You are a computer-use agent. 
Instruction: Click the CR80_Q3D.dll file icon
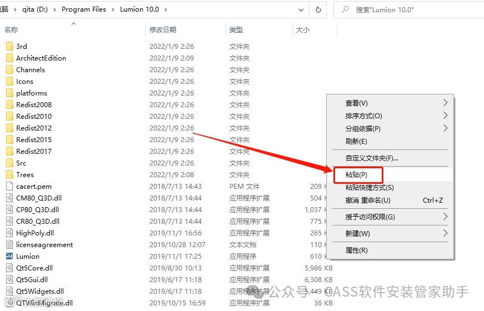pos(9,221)
